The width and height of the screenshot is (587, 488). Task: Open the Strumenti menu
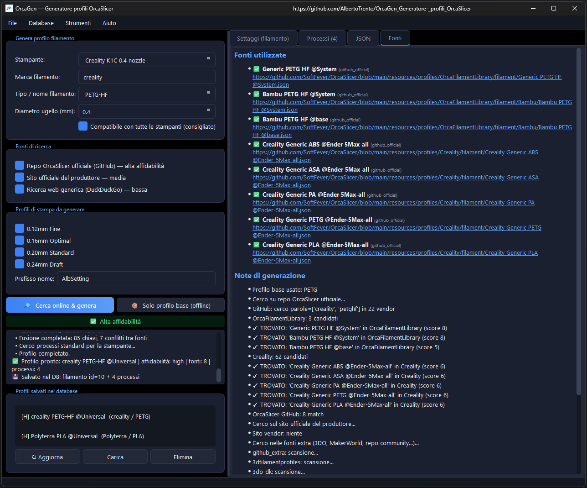point(78,23)
